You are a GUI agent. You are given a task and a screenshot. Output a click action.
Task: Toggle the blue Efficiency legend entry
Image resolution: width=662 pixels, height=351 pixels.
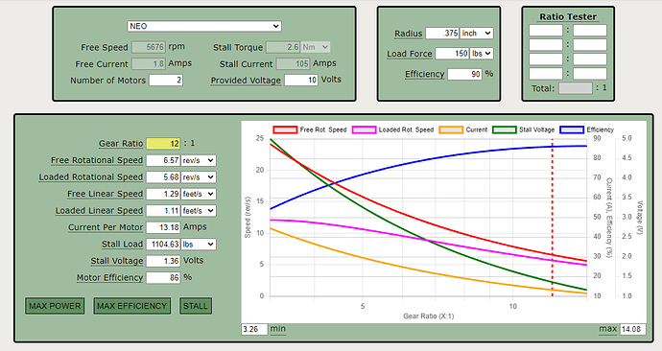(x=572, y=129)
